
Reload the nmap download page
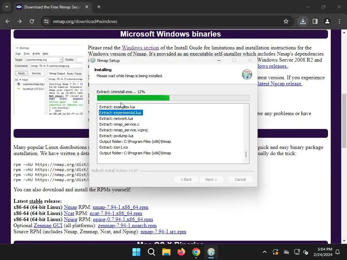coord(32,21)
